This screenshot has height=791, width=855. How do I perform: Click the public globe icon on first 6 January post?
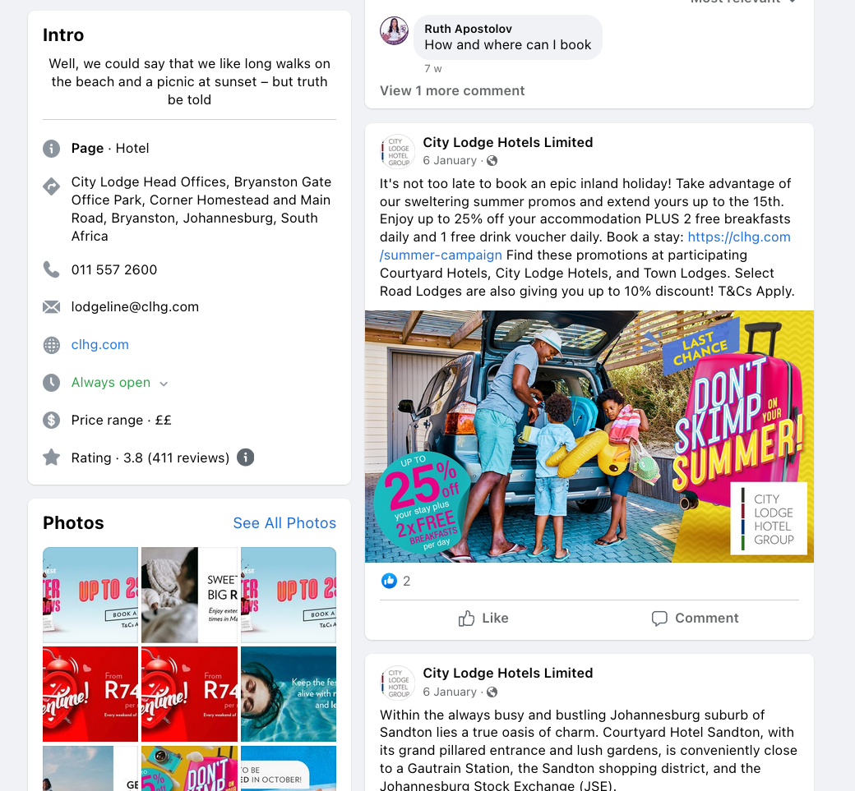492,161
